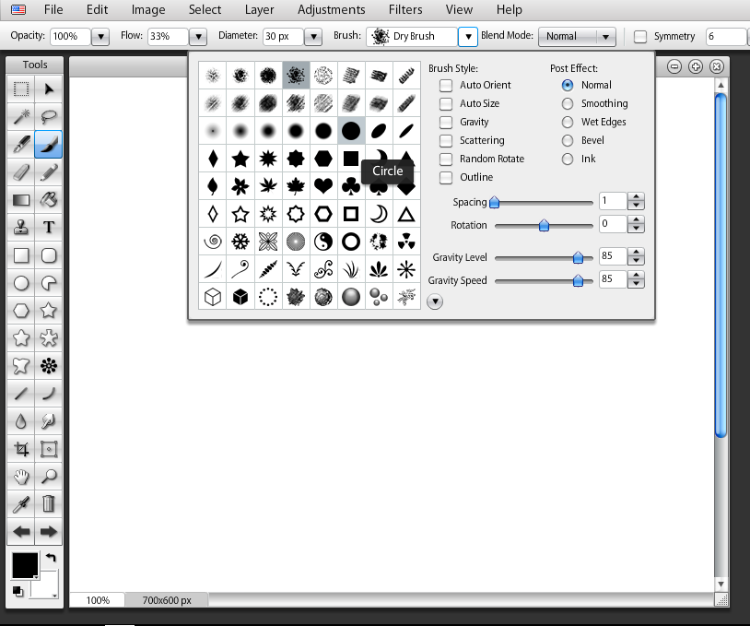This screenshot has height=626, width=750.
Task: Select the Move arrow tool
Action: click(49, 89)
